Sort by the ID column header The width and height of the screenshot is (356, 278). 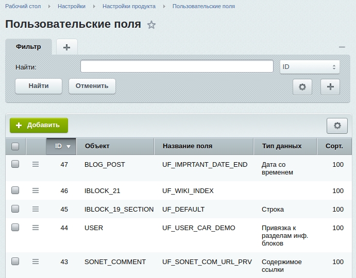(61, 146)
